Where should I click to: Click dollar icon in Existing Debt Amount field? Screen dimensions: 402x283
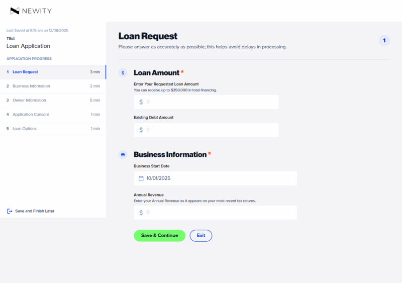click(141, 130)
